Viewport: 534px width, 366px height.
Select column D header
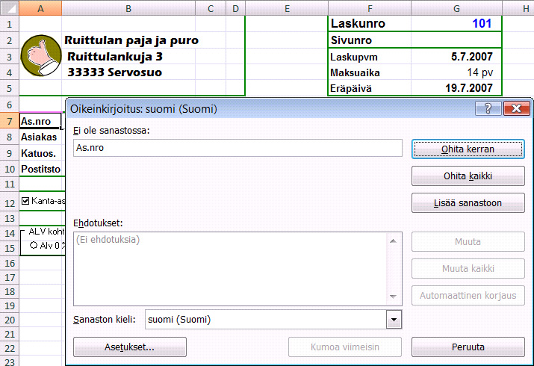tap(236, 8)
